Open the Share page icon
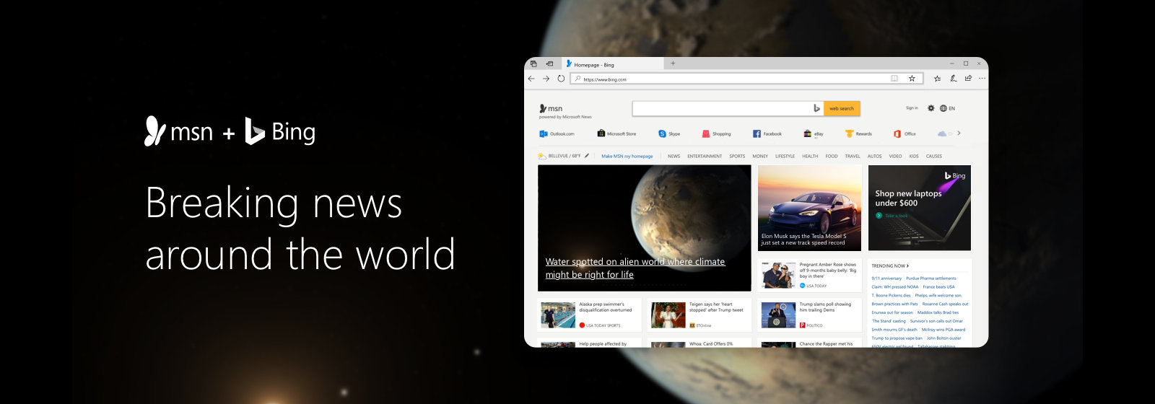This screenshot has width=1155, height=404. point(968,79)
